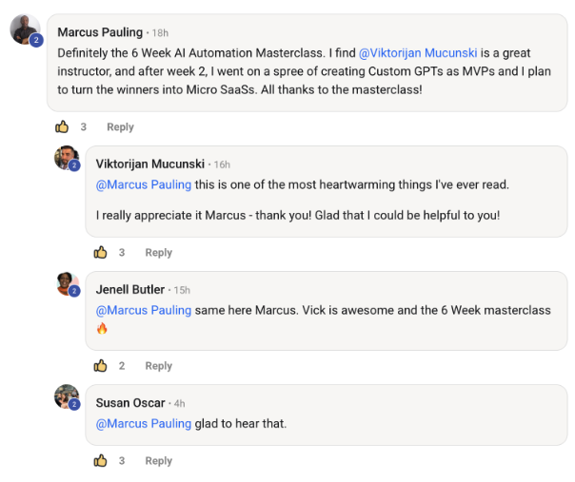Reply to Marcus Pauling's comment

tap(120, 127)
